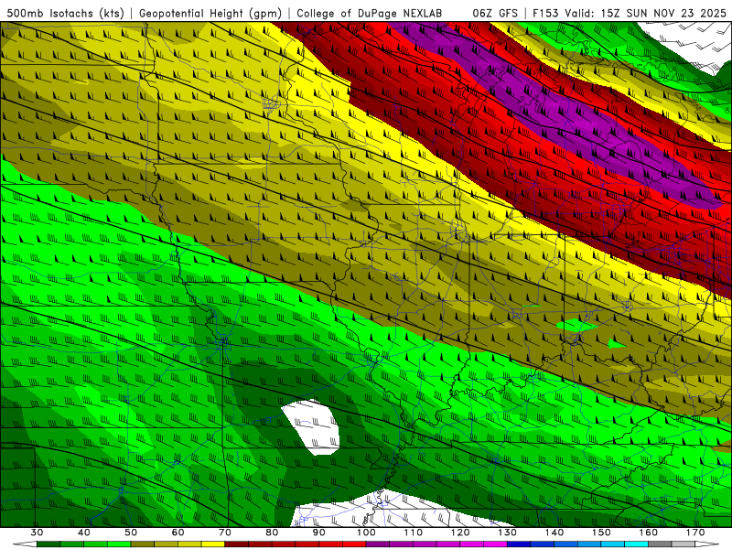
Task: Click the legend value 120
Action: (x=460, y=533)
